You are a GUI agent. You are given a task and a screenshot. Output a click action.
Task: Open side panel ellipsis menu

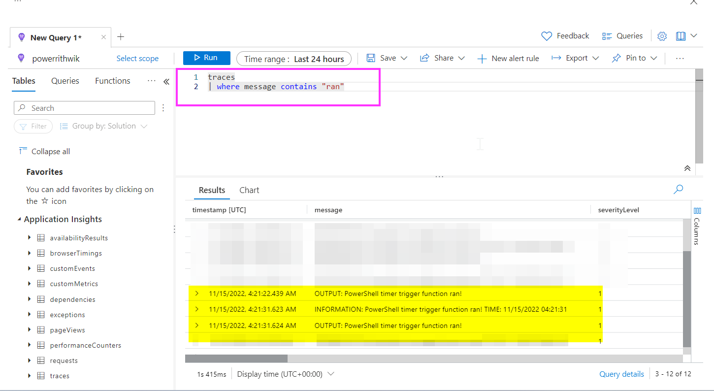152,81
